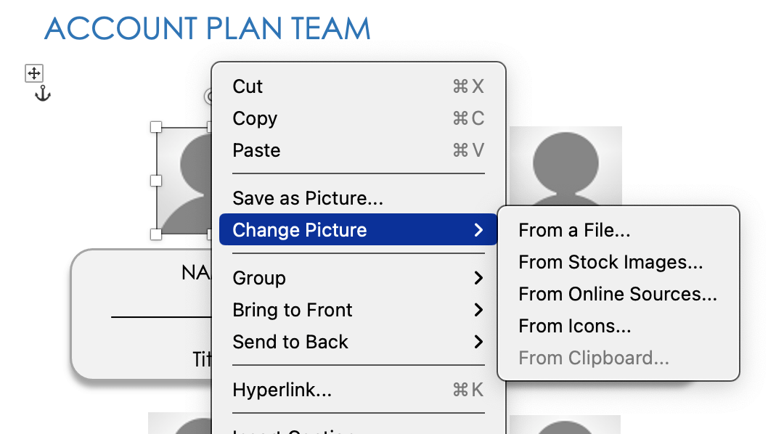
Task: Choose Paste from the context menu
Action: 256,150
